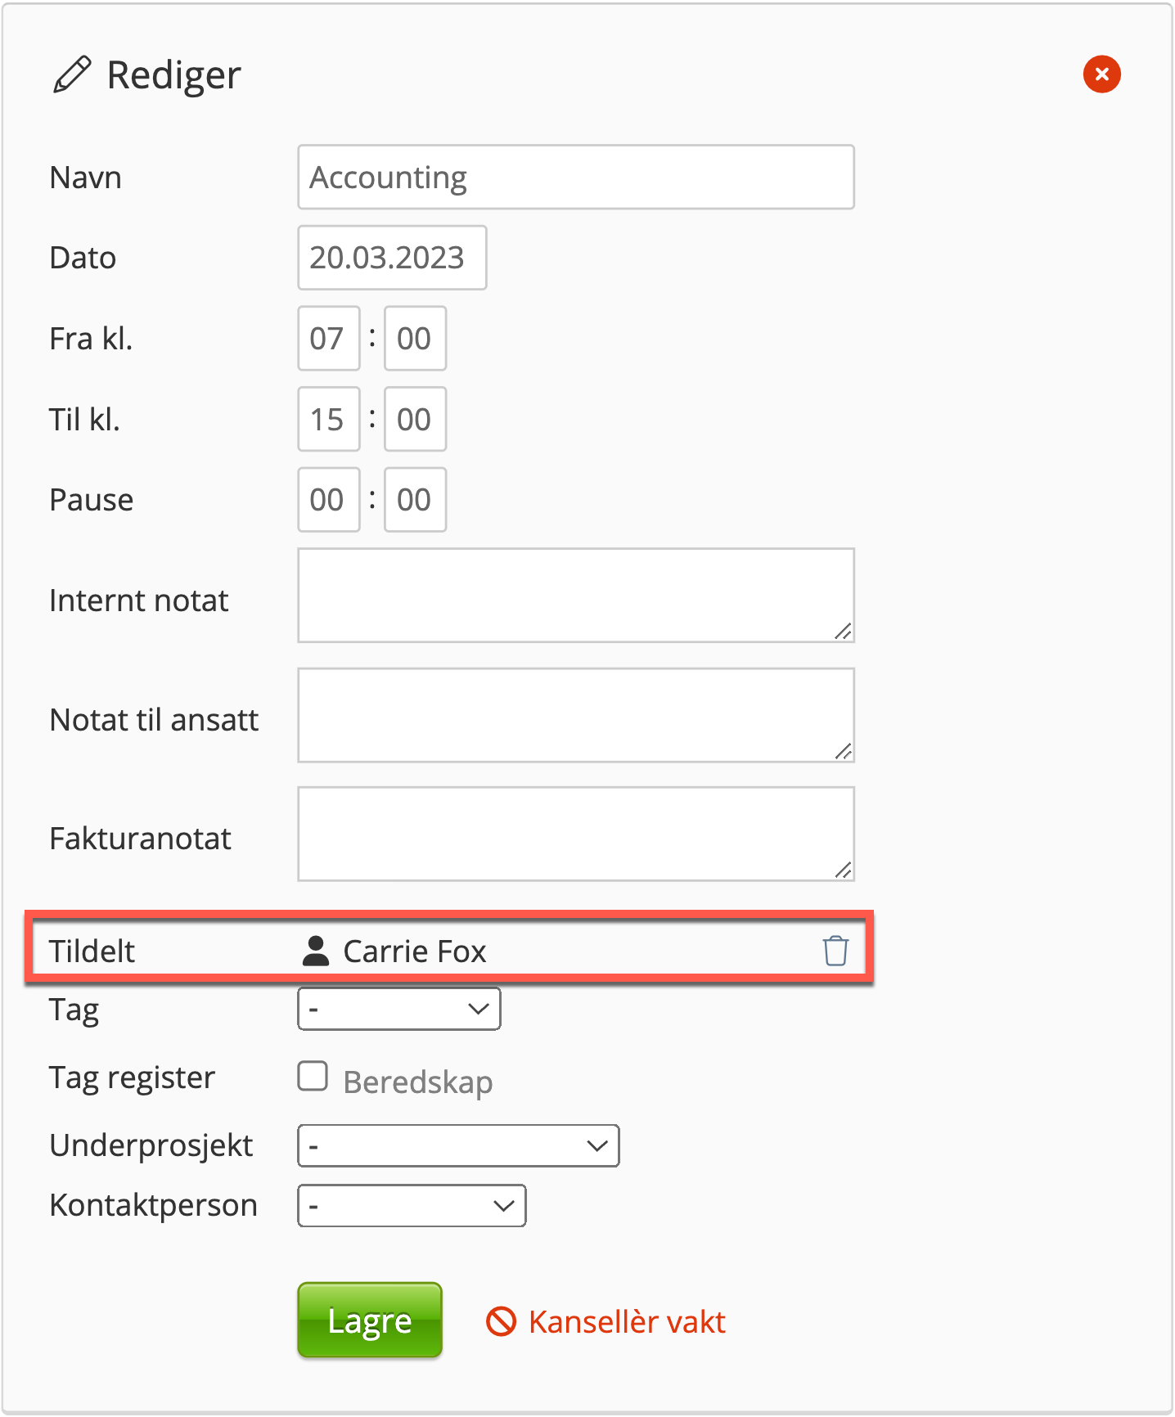Click the Fakturanotat resize handle
This screenshot has height=1417, width=1175.
pos(843,870)
